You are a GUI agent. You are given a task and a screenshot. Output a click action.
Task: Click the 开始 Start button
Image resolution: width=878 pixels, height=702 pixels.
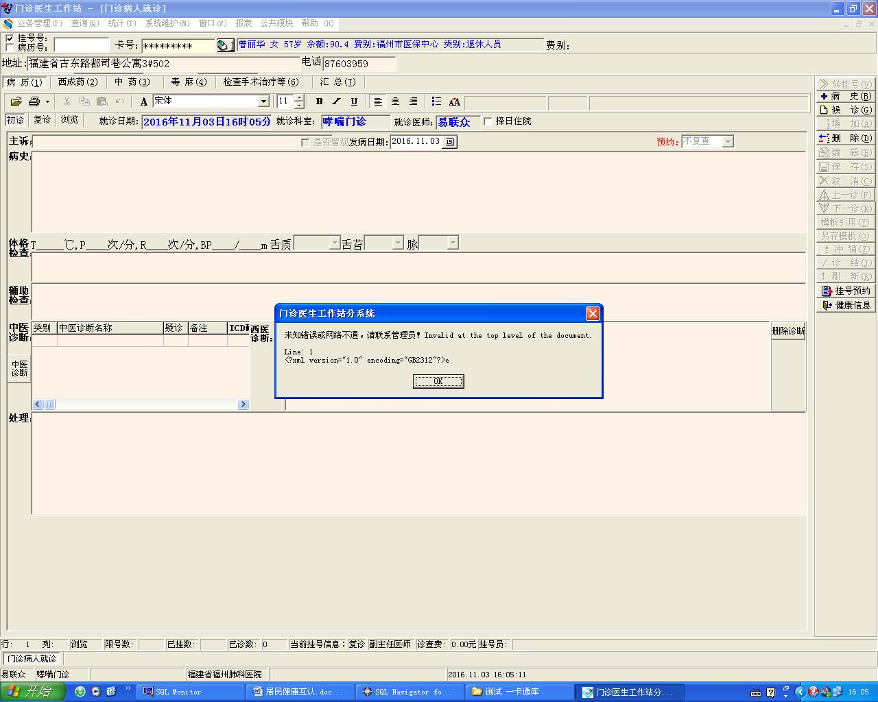[32, 692]
